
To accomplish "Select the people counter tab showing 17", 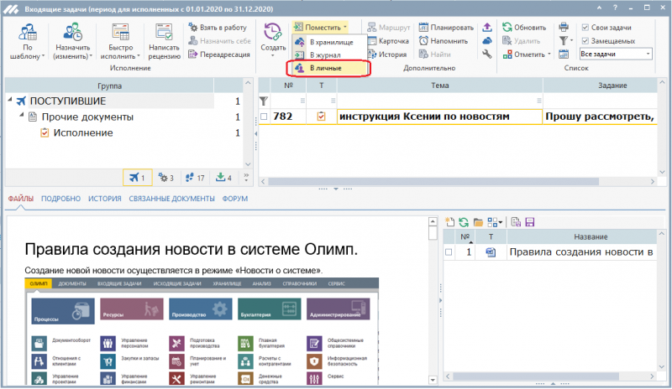I will [x=195, y=177].
